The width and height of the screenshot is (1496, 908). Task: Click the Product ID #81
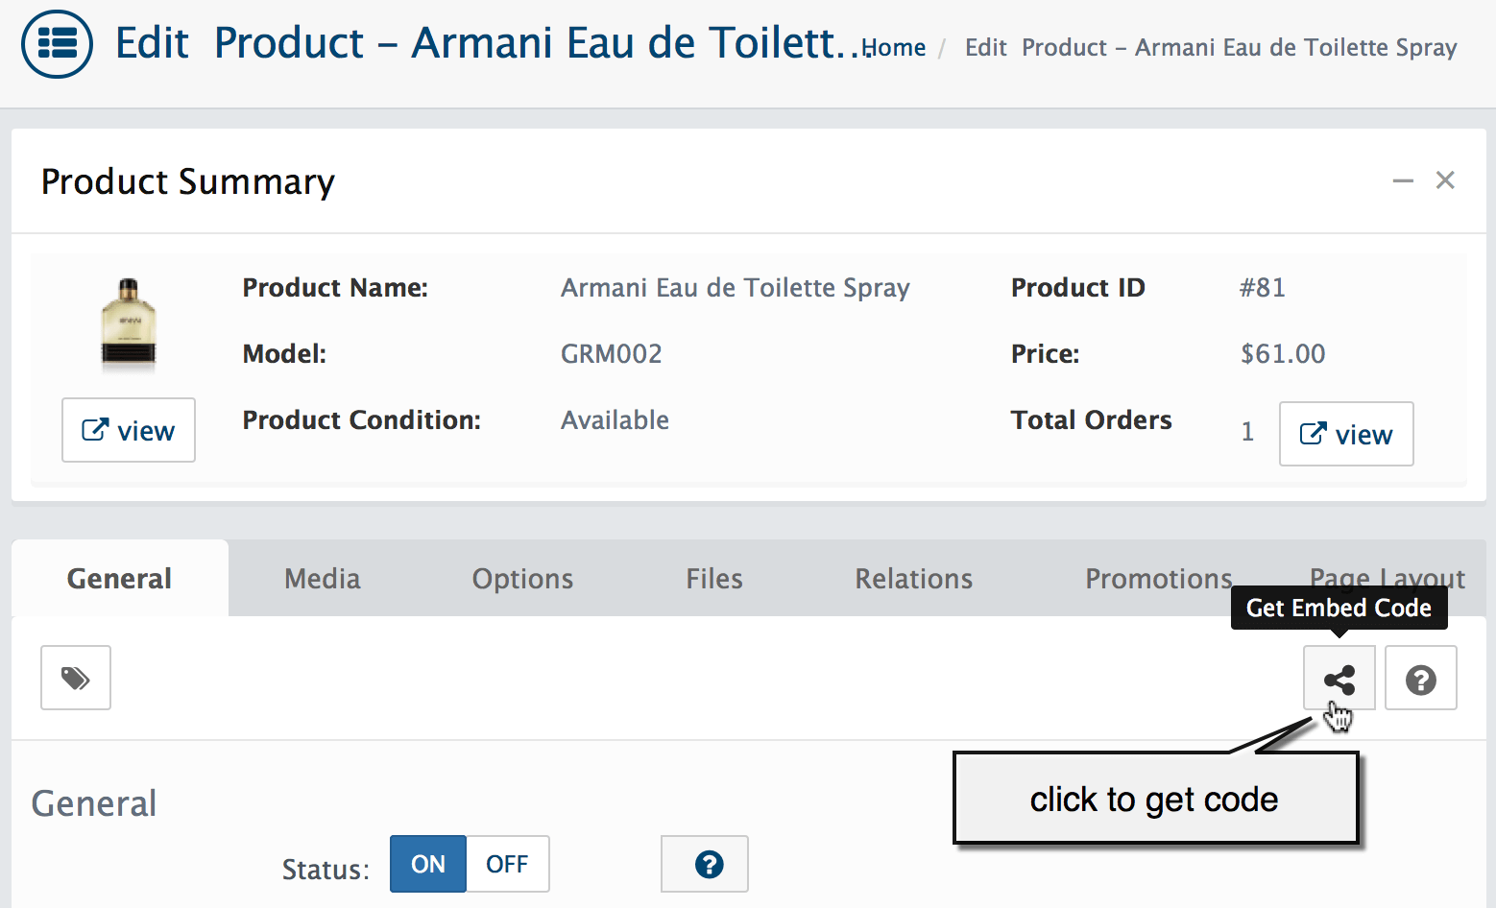point(1263,287)
